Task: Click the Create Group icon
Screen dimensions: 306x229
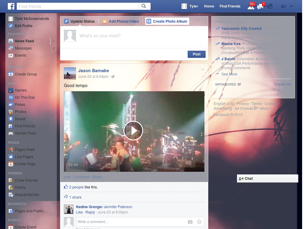Action: (11, 74)
